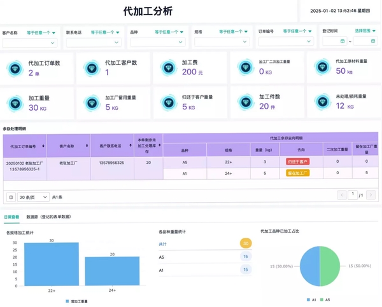Open the end date calendar icon in 登记时间
This screenshot has height=307, width=382.
[372, 41]
